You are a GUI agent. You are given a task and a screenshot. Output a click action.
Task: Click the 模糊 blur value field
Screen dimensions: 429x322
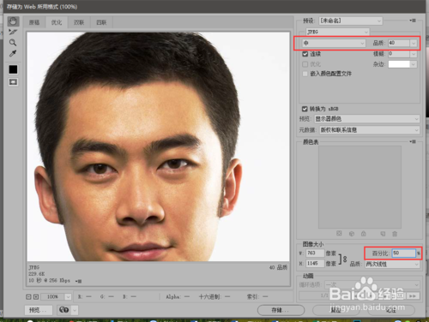click(x=399, y=54)
